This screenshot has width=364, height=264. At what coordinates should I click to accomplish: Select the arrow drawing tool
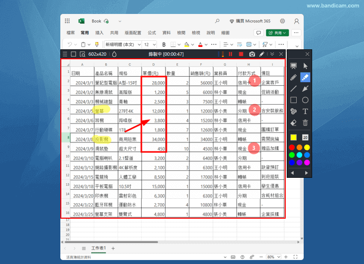click(x=305, y=89)
